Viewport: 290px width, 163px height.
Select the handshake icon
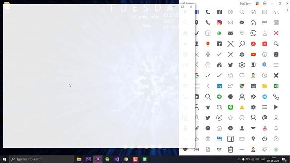(x=265, y=149)
